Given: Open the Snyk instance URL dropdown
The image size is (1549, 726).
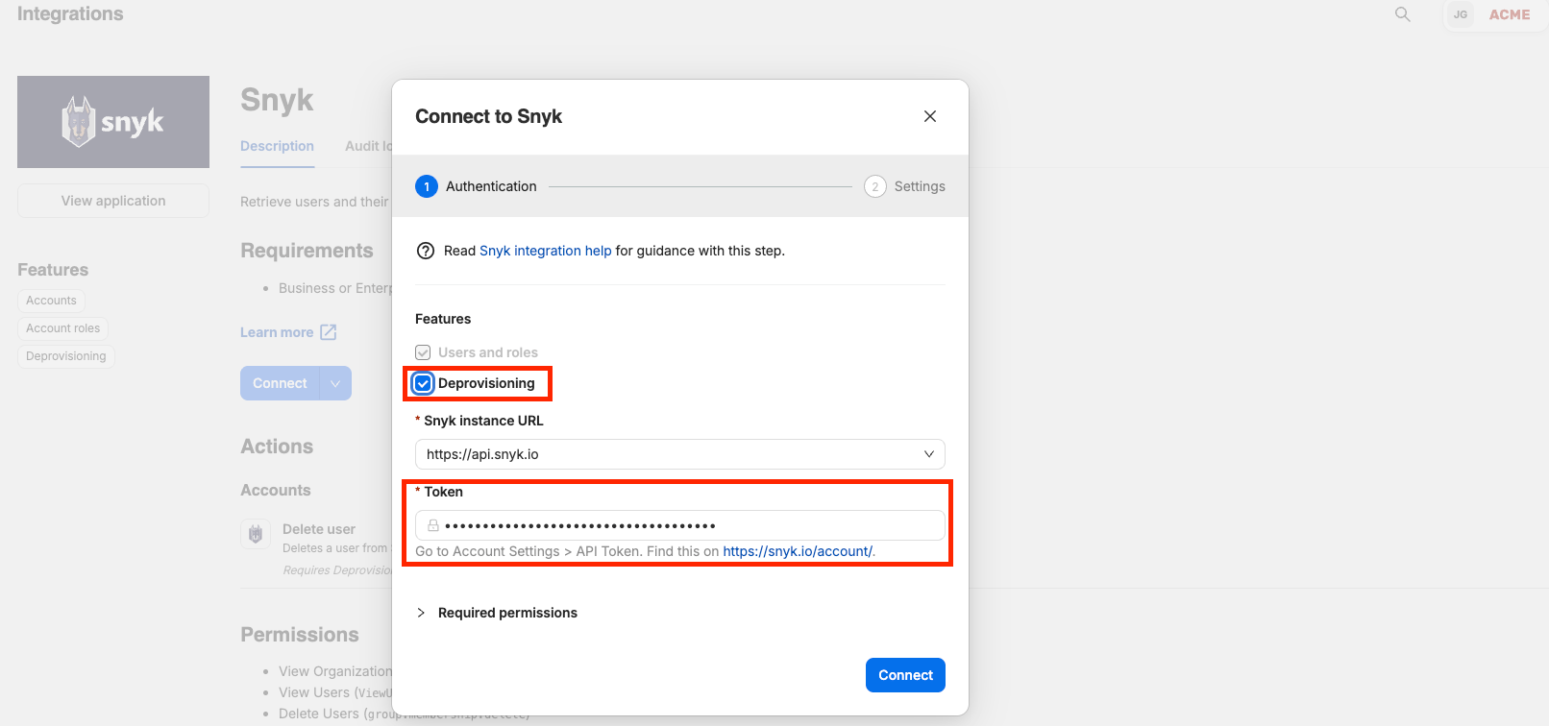Looking at the screenshot, I should 680,454.
